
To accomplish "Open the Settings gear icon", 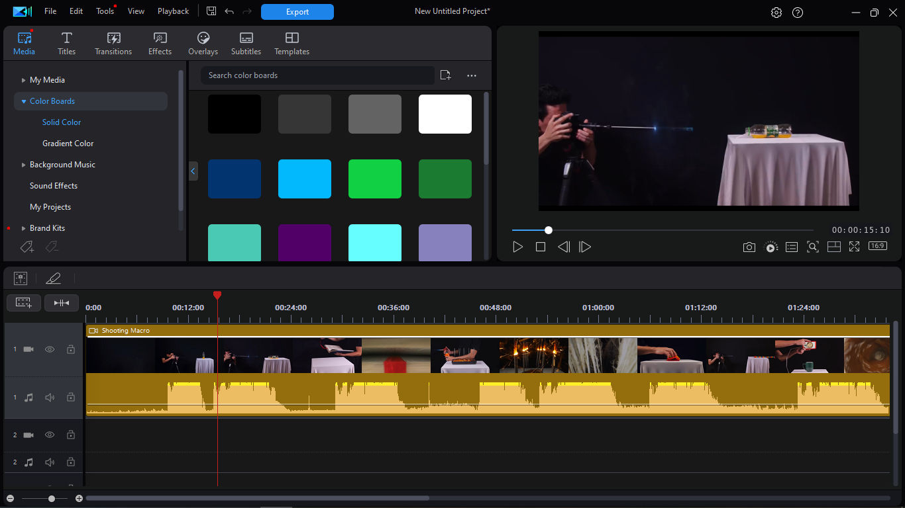I will point(776,13).
